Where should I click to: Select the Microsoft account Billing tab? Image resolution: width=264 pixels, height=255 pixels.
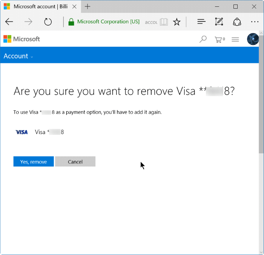click(40, 6)
